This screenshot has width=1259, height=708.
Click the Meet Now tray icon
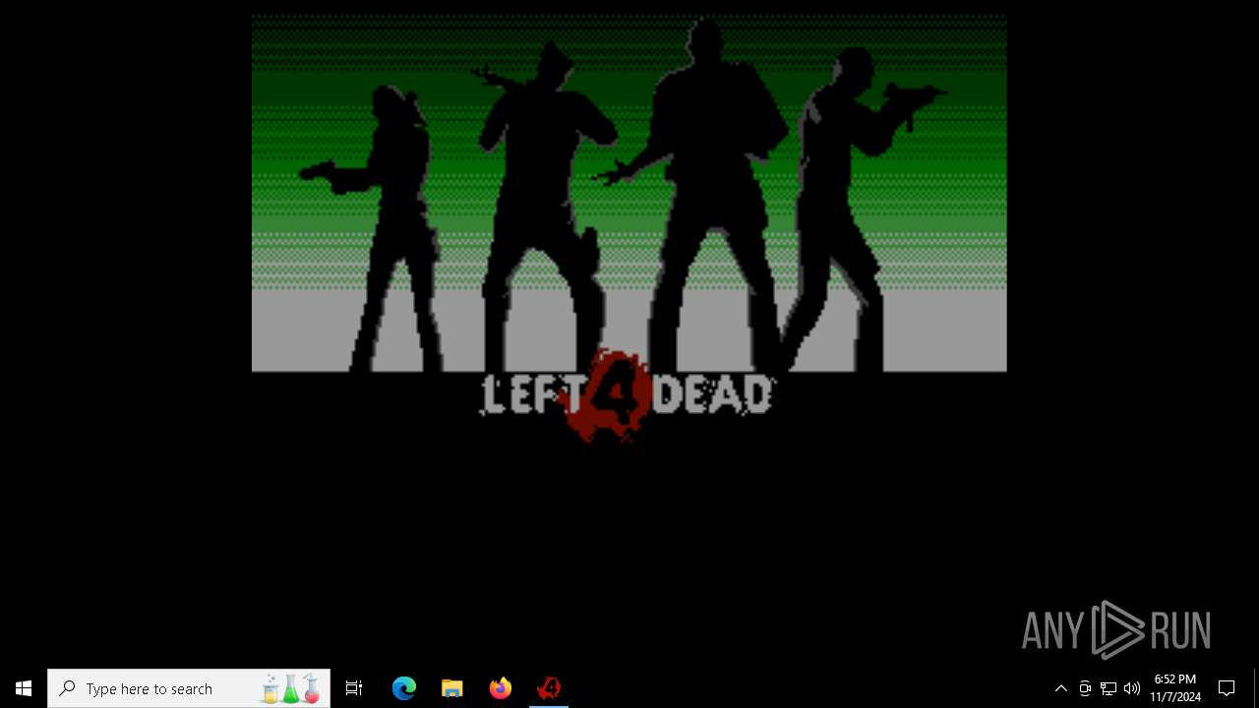pos(1085,688)
